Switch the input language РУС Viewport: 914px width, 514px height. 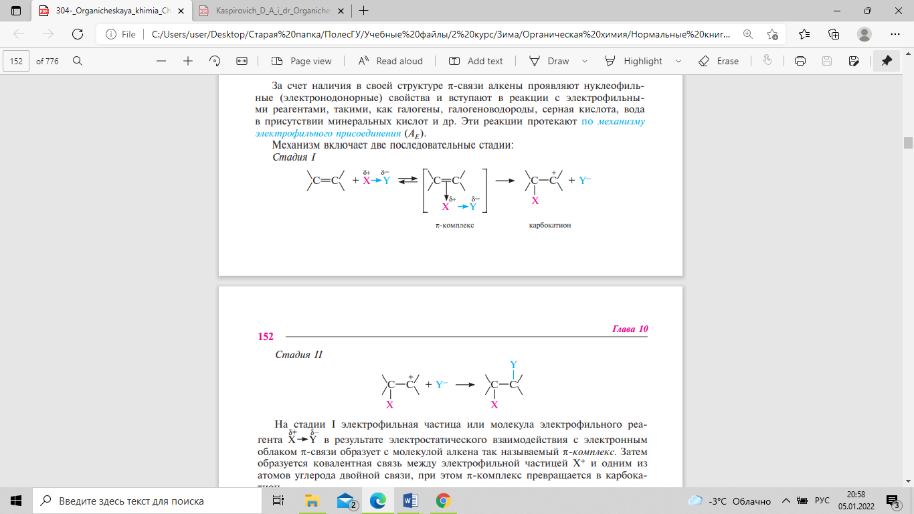pyautogui.click(x=822, y=501)
